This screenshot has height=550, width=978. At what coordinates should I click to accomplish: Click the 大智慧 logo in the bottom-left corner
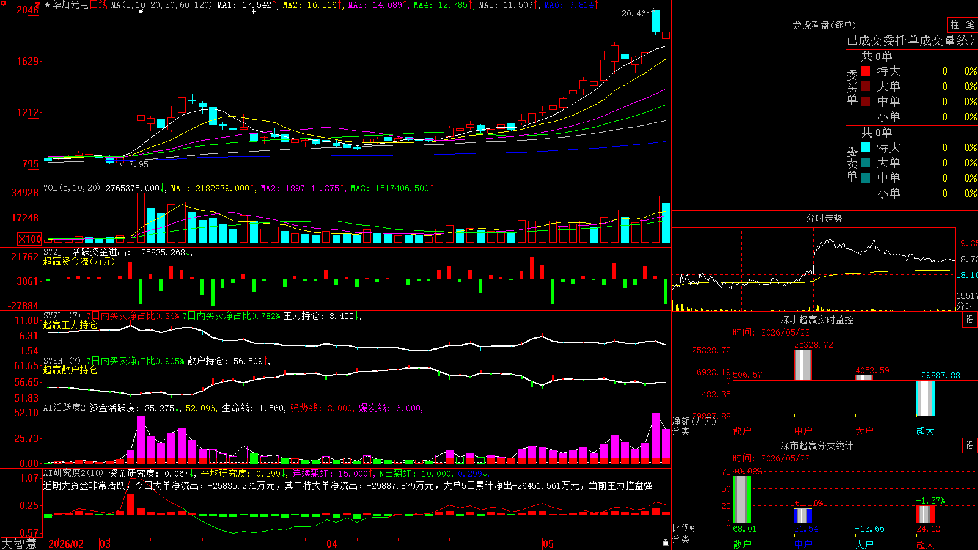[19, 544]
